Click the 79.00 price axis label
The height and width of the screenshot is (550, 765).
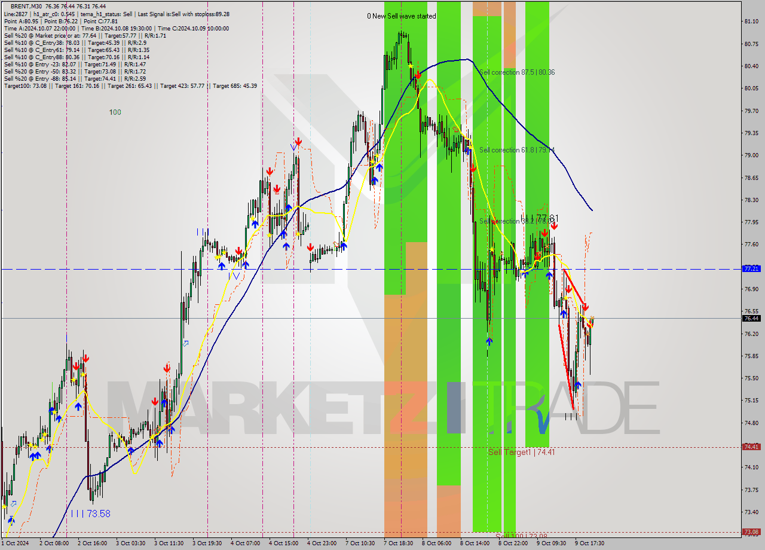point(751,155)
